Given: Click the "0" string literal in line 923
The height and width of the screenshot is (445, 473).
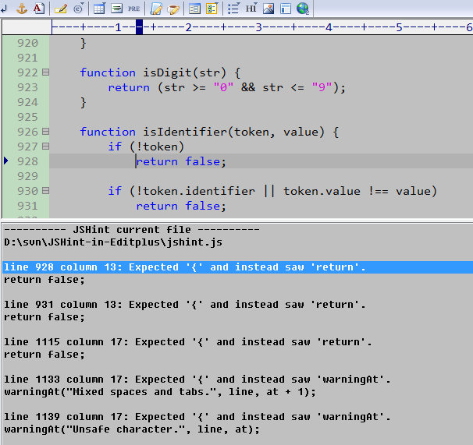Looking at the screenshot, I should pos(223,87).
